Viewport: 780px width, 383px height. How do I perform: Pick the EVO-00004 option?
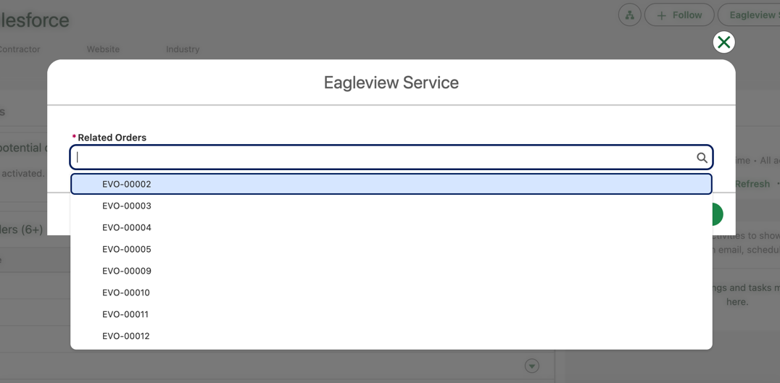127,227
